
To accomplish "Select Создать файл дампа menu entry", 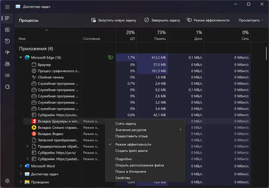I will tap(131, 151).
